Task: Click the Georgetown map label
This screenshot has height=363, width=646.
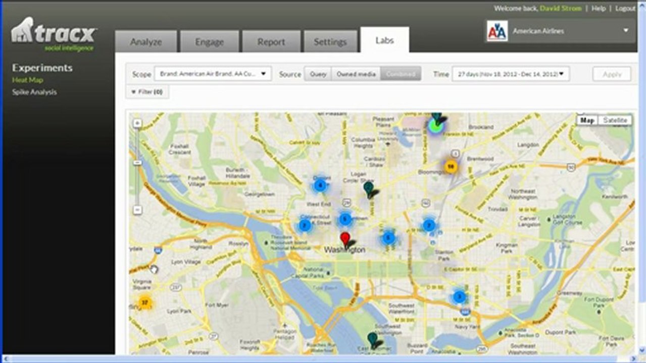Action: [x=259, y=194]
